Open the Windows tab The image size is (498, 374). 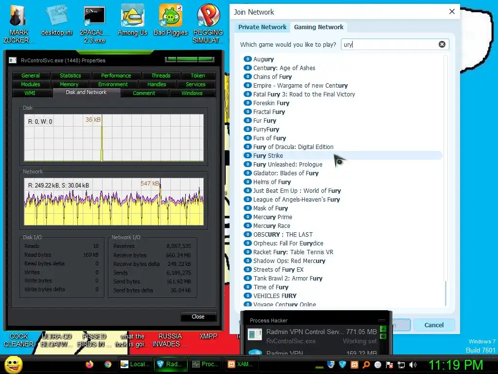tap(192, 93)
